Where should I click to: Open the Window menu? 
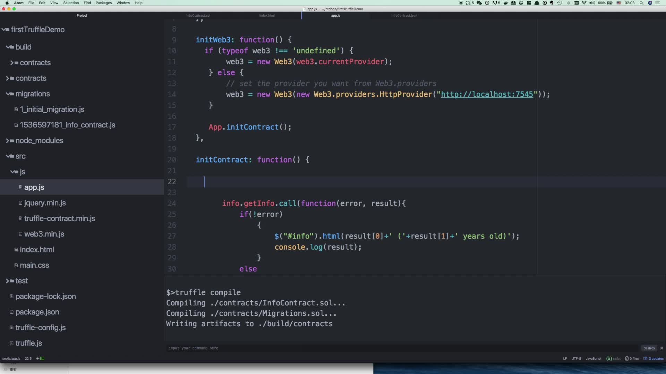point(123,3)
